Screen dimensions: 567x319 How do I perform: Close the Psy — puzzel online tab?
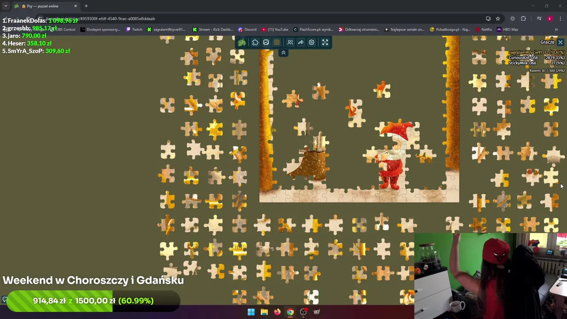75,6
